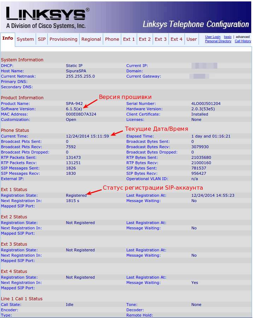Screen dimensions: 253x318
Task: Click the Linksys logo
Action: (x=47, y=18)
